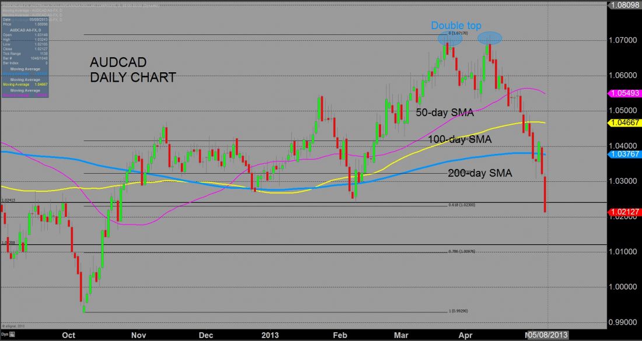Click the Dyn scaling icon at bottom-left
The image size is (642, 341).
[x=6, y=336]
